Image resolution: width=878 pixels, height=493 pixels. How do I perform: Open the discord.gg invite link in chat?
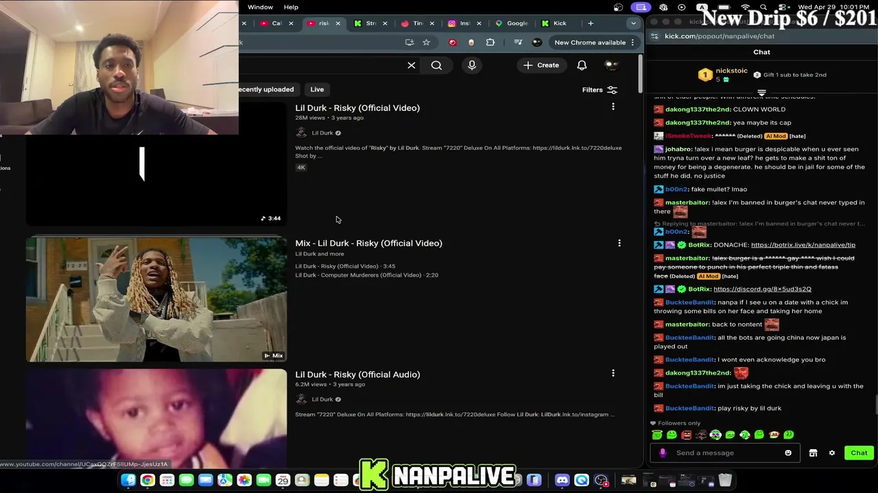[x=762, y=289]
